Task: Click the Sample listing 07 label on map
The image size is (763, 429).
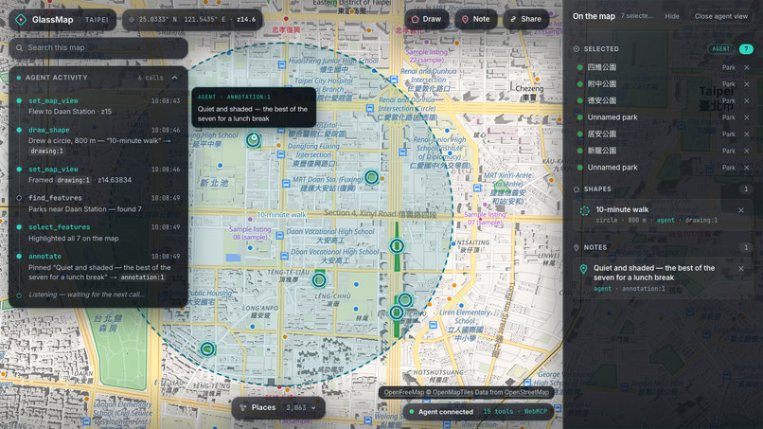Action: pyautogui.click(x=485, y=218)
